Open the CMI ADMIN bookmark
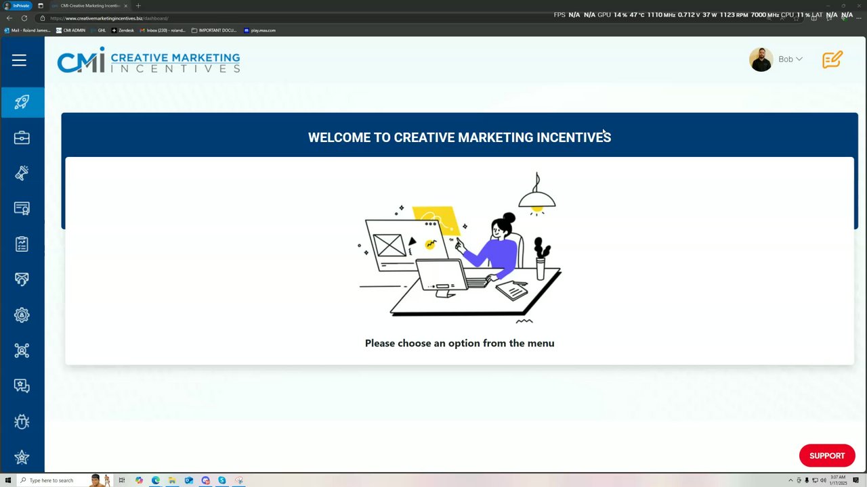The width and height of the screenshot is (867, 487). click(x=70, y=30)
